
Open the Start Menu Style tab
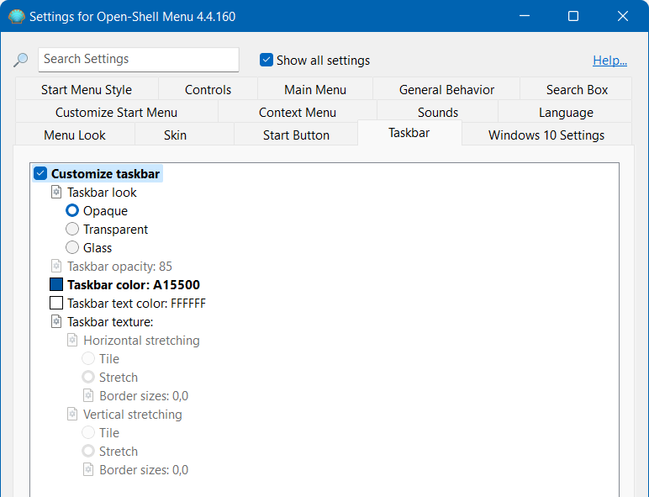click(x=87, y=89)
